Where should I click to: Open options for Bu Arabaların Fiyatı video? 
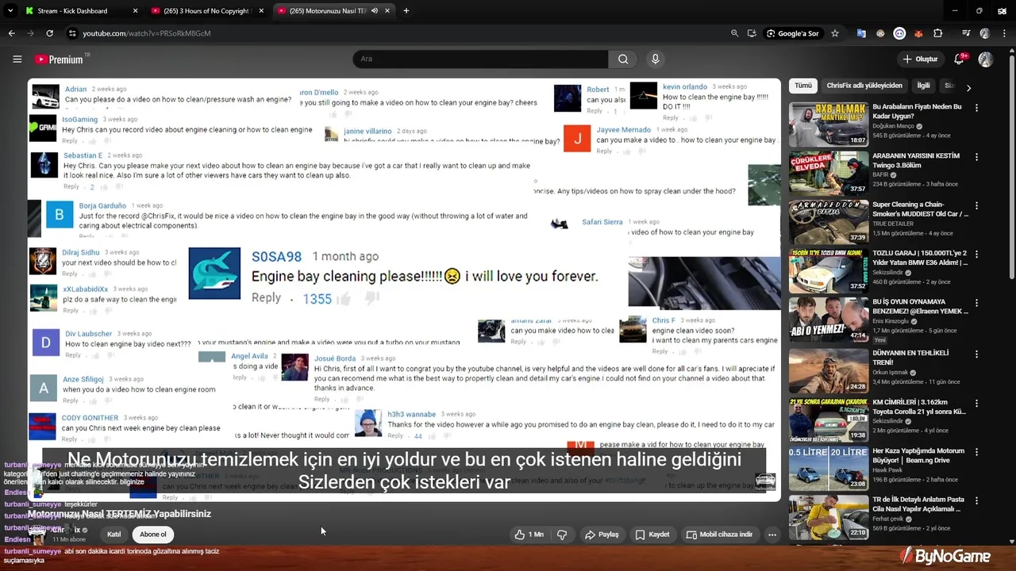click(976, 107)
